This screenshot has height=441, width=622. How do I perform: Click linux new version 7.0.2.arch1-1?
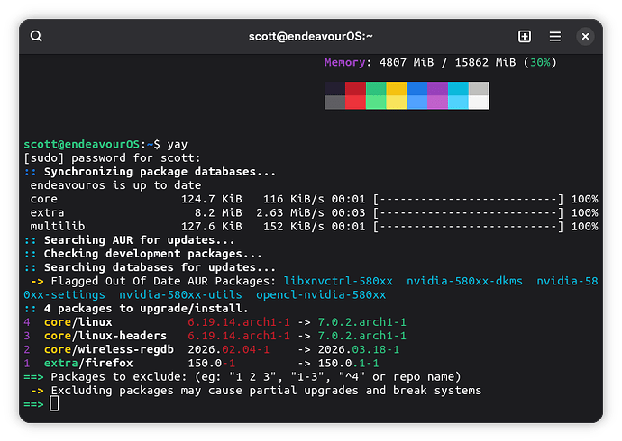[x=361, y=322]
